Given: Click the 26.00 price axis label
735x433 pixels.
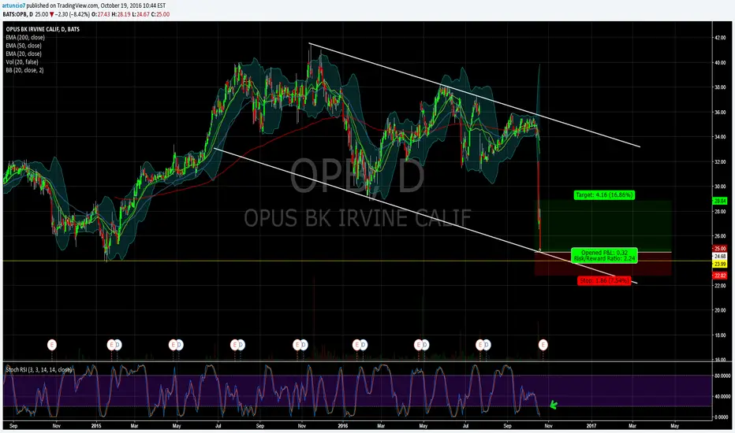Looking at the screenshot, I should pos(720,236).
